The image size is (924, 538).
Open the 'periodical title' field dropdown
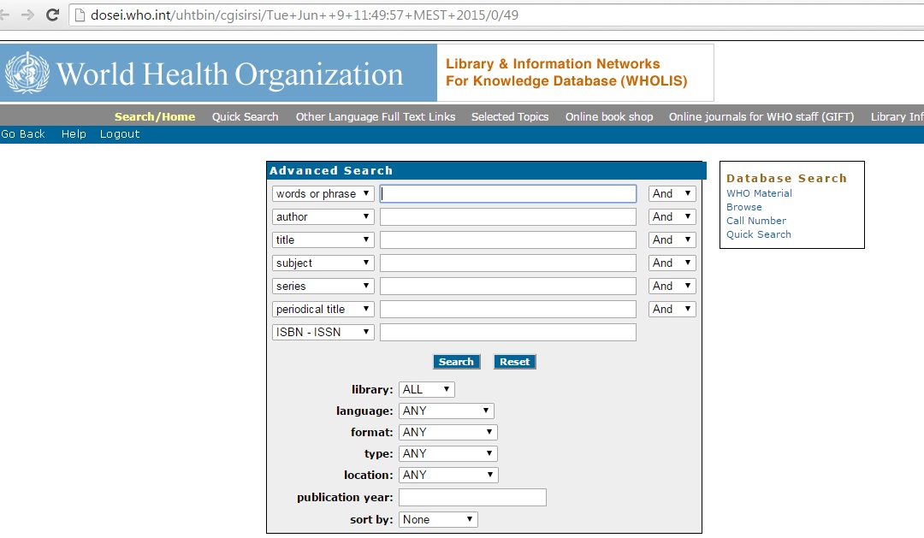point(323,309)
